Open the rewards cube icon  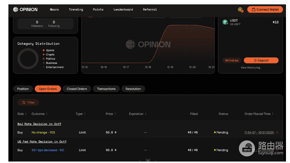coord(240,9)
